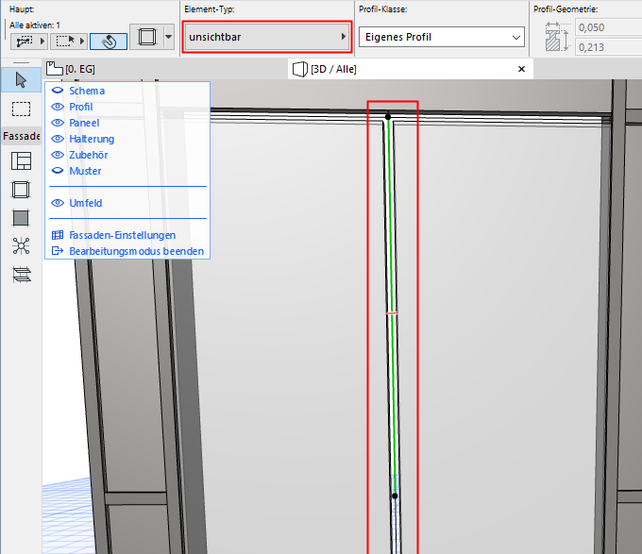
Task: Close the [3D / Alle] tab
Action: pyautogui.click(x=521, y=69)
